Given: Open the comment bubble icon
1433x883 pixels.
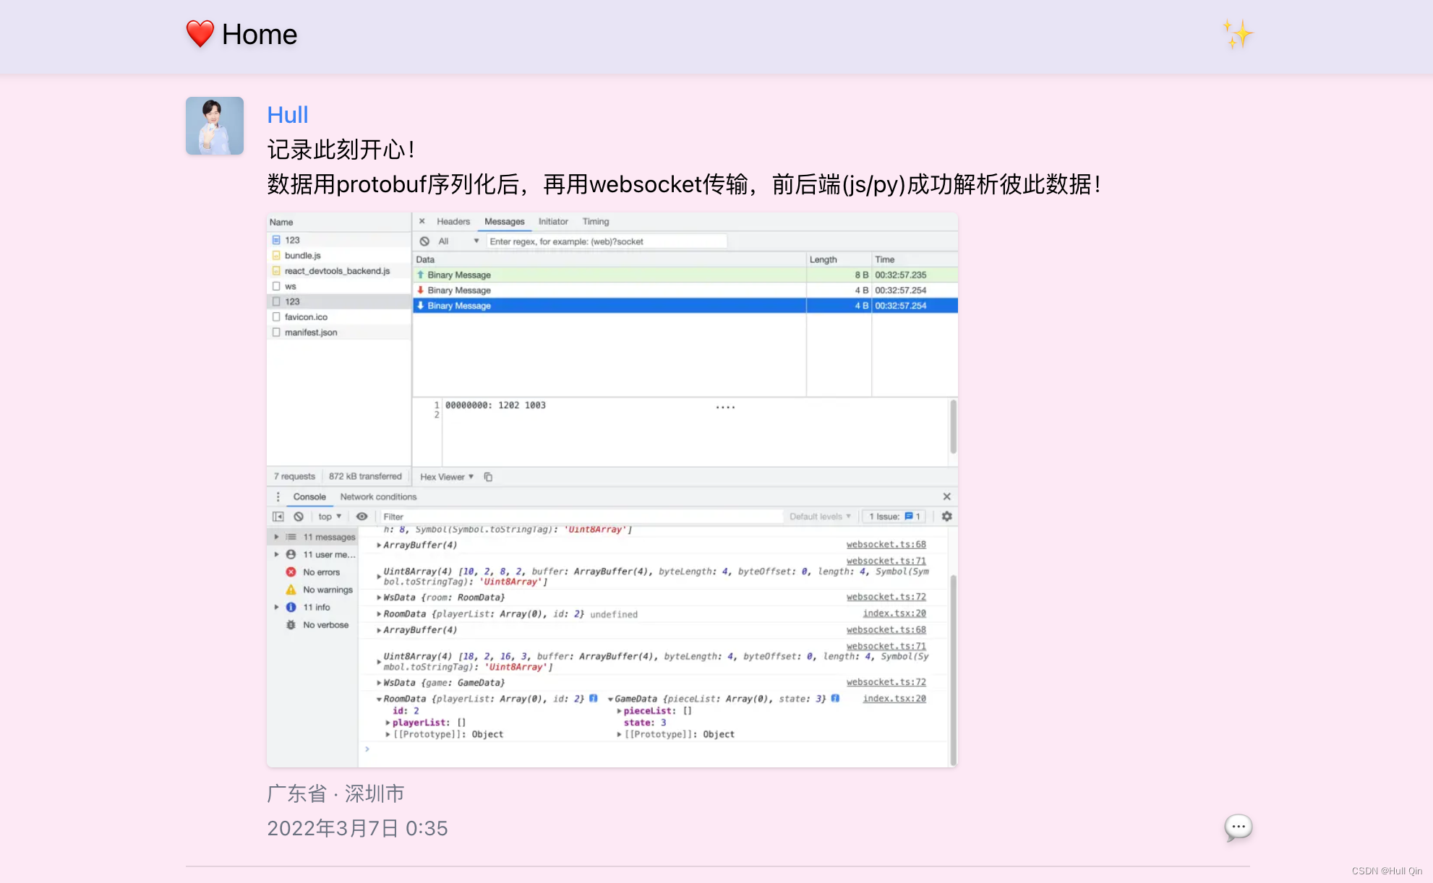Looking at the screenshot, I should [1238, 827].
